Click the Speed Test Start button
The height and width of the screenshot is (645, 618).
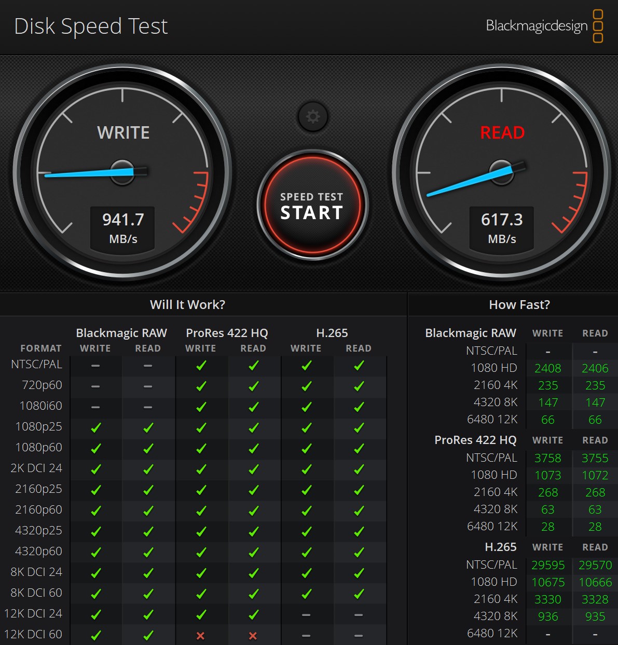tap(312, 206)
